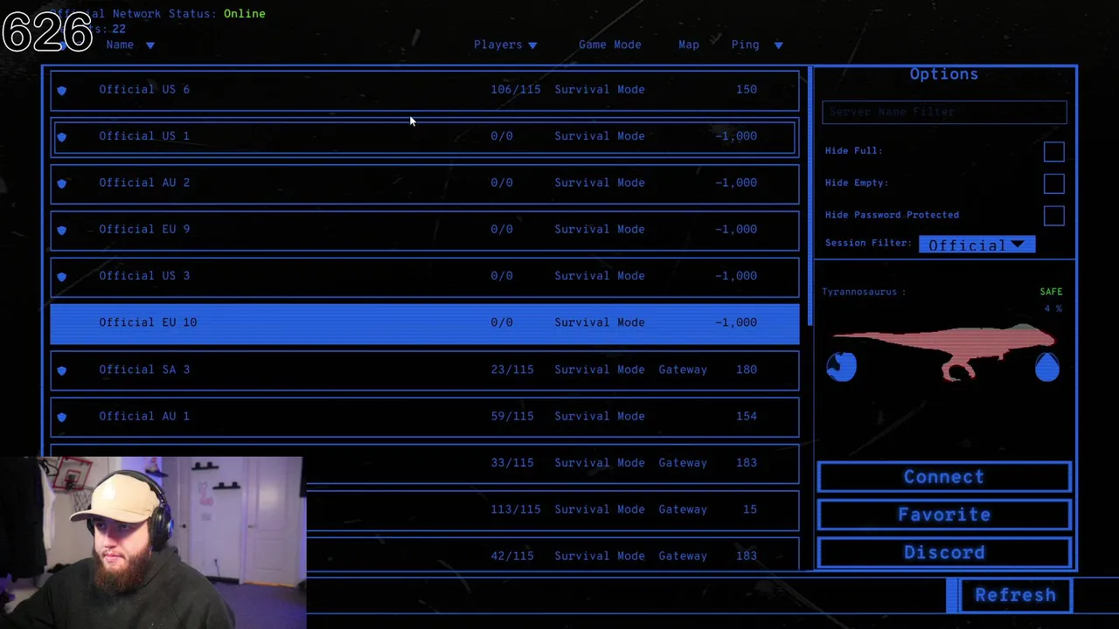Open the Session Filter Official dropdown
This screenshot has width=1119, height=629.
pos(977,245)
